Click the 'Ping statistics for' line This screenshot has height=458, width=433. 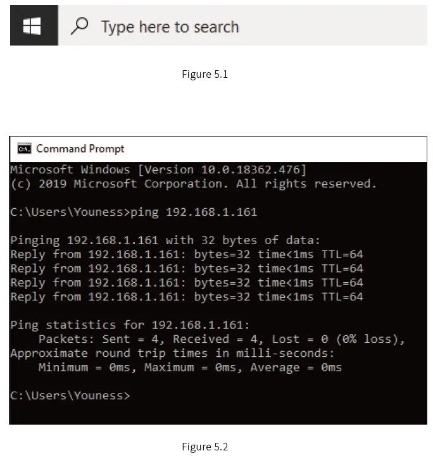[130, 325]
